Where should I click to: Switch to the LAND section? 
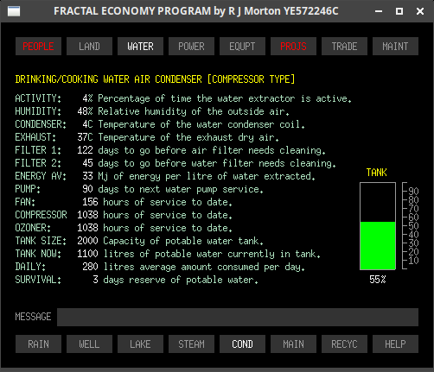tap(89, 46)
